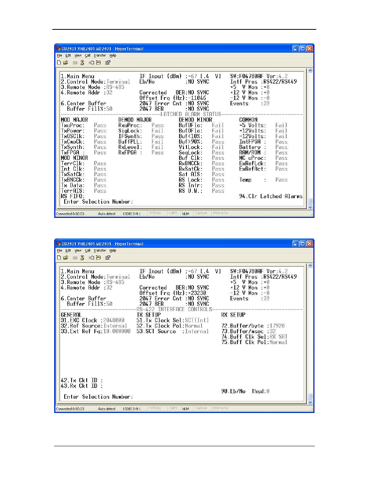Click '73.Buffer/msec' entry
369x478 pixels.
point(248,331)
